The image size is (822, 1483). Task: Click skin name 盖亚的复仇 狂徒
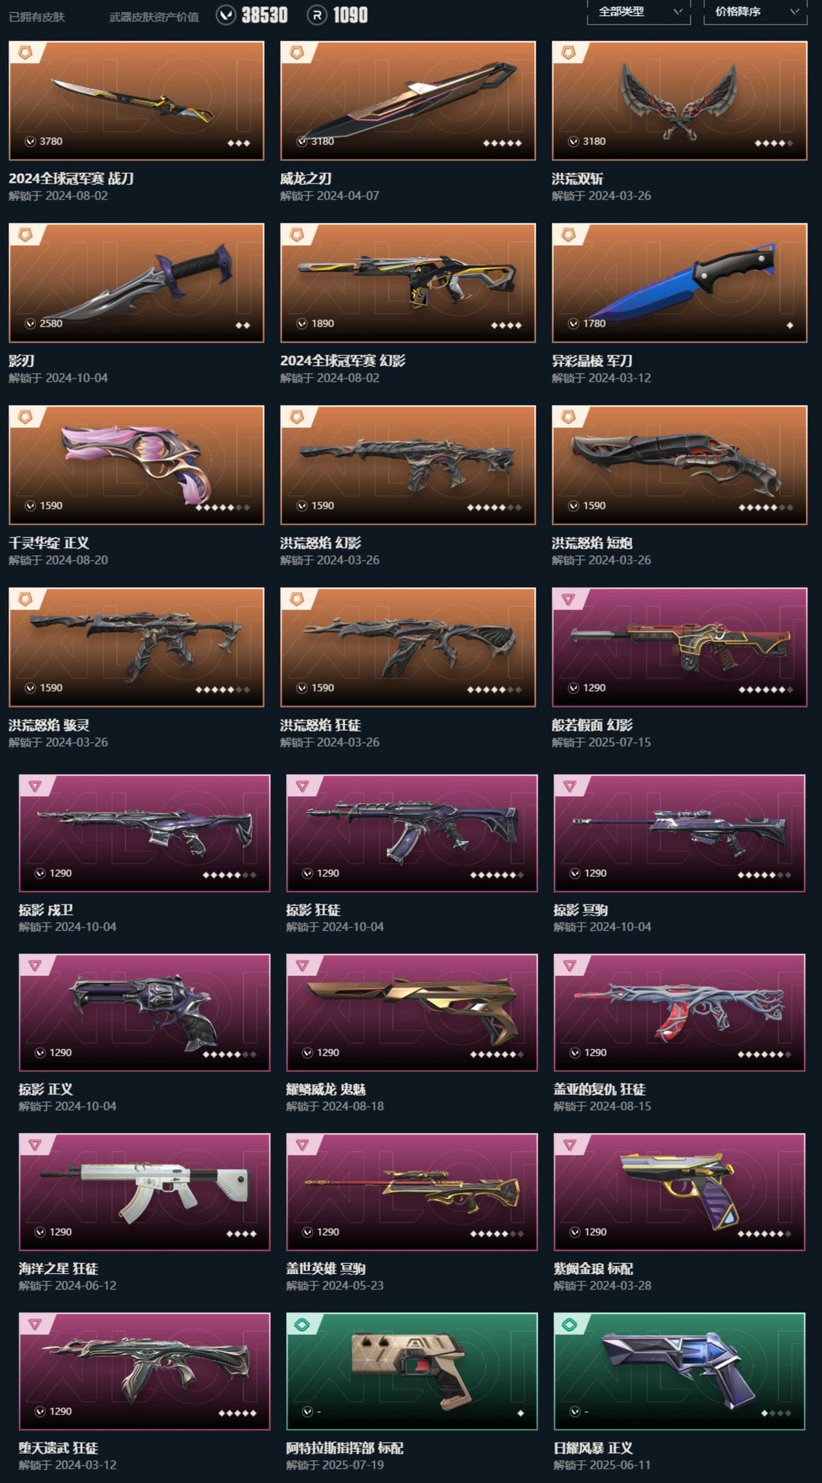click(600, 1089)
